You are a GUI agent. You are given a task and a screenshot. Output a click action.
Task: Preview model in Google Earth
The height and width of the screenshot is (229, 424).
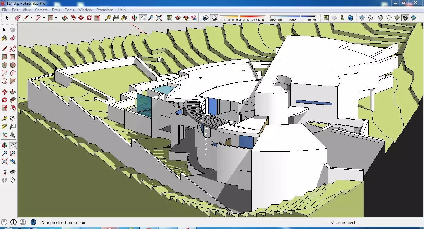click(x=350, y=18)
